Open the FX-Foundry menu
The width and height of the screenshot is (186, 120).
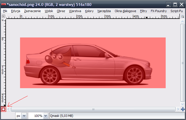coord(159,11)
